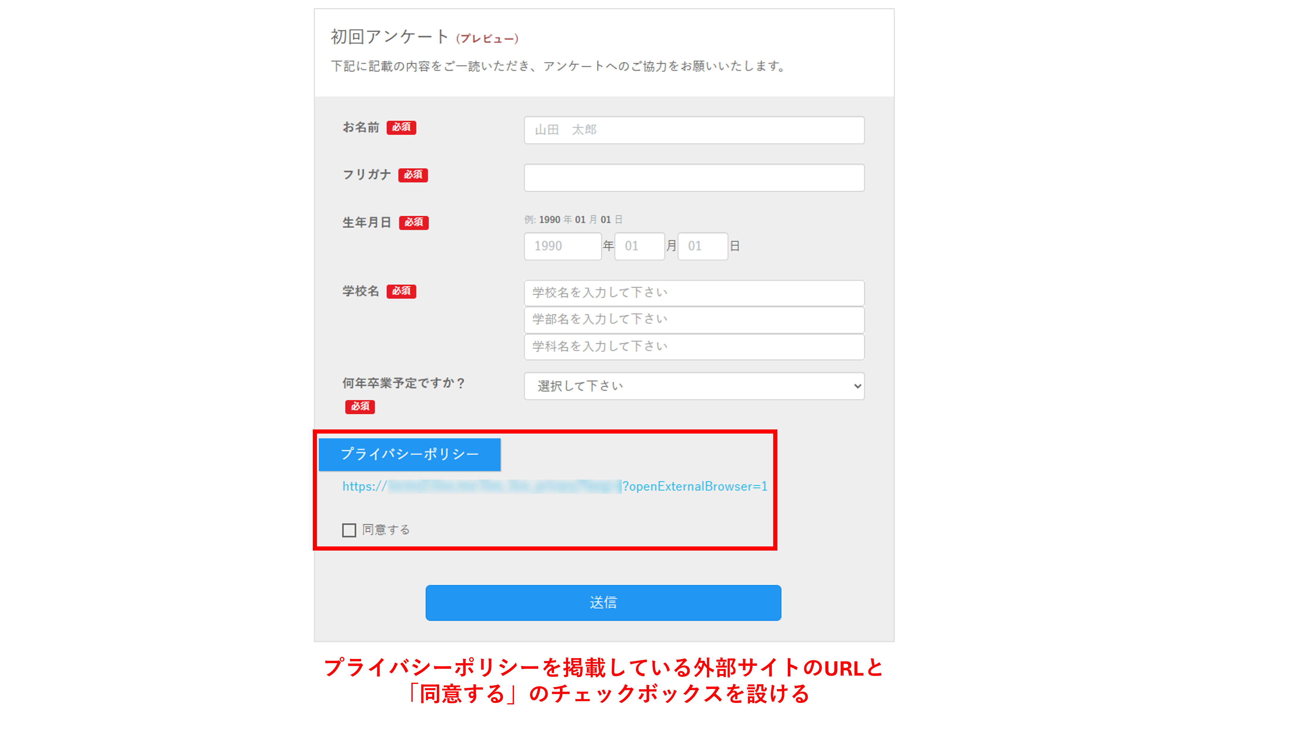Click the 学部名を入力して下さい field
The image size is (1307, 735).
click(x=694, y=320)
